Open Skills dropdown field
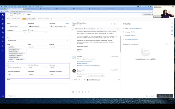 (38, 82)
